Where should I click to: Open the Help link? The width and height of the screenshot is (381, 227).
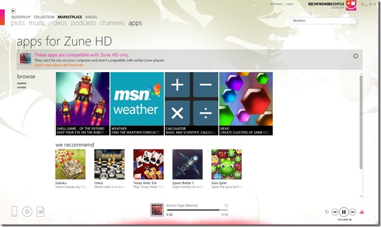click(x=290, y=4)
